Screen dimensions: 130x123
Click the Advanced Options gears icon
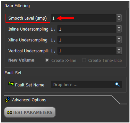pyautogui.click(x=8, y=100)
